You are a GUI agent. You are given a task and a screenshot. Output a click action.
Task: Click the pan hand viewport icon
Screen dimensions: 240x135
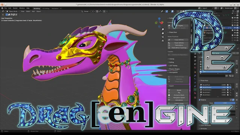(163, 33)
